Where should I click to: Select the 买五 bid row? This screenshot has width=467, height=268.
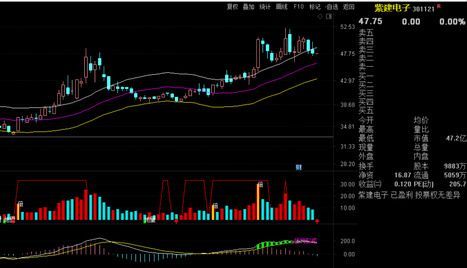pyautogui.click(x=366, y=110)
